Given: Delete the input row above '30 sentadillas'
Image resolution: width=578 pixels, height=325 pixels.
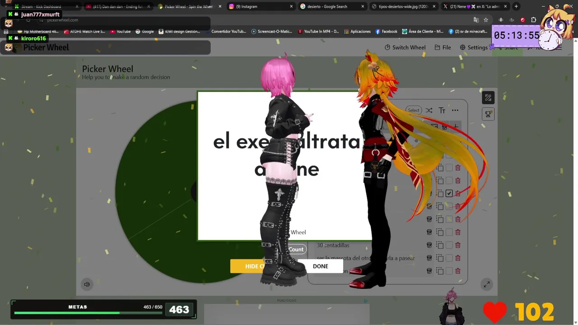Looking at the screenshot, I should point(458,232).
